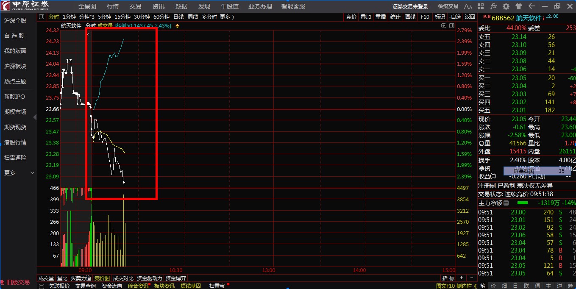Open the 分钟*3 period option
This screenshot has height=289, width=576.
pos(86,17)
